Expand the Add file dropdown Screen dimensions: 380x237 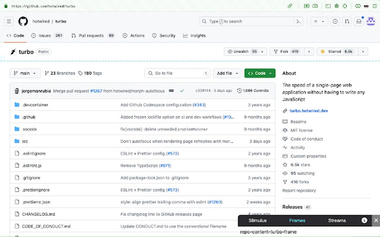pos(227,73)
